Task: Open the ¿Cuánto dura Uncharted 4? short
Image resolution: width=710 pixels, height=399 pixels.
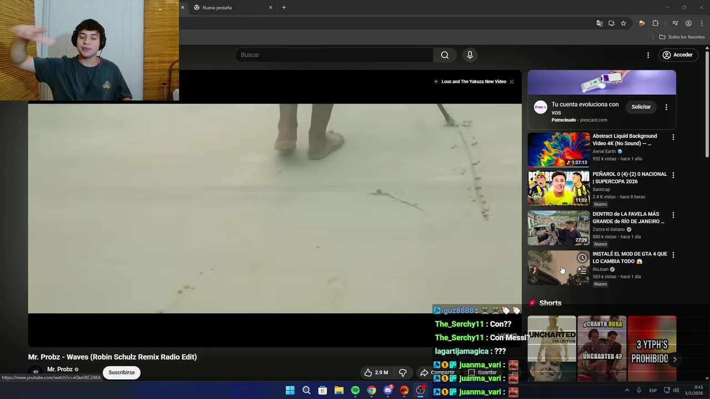Action: click(x=602, y=349)
